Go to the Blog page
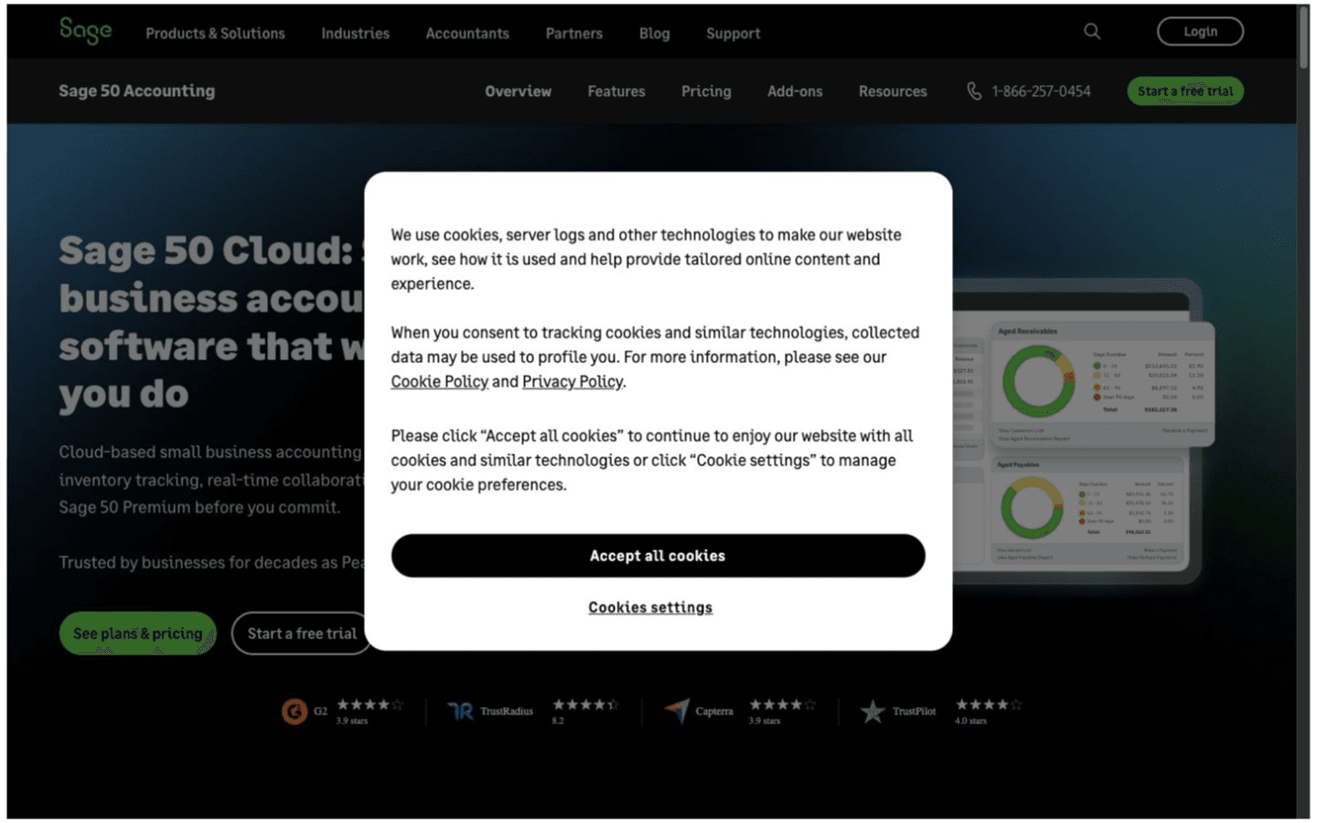The width and height of the screenshot is (1317, 823). (654, 33)
